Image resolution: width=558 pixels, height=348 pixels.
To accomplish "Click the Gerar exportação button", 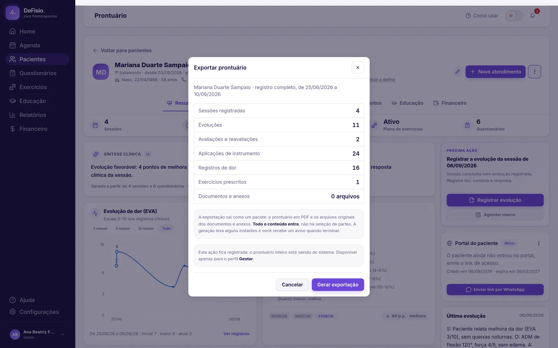I will [338, 285].
